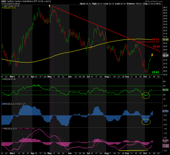Click the 10 level on RSI axis
This screenshot has width=170, height=155.
coord(164,99)
